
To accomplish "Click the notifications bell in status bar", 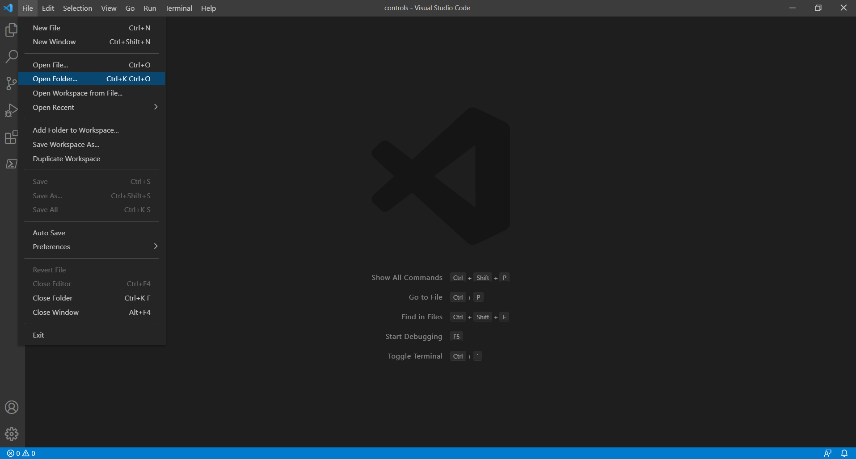I will coord(844,453).
